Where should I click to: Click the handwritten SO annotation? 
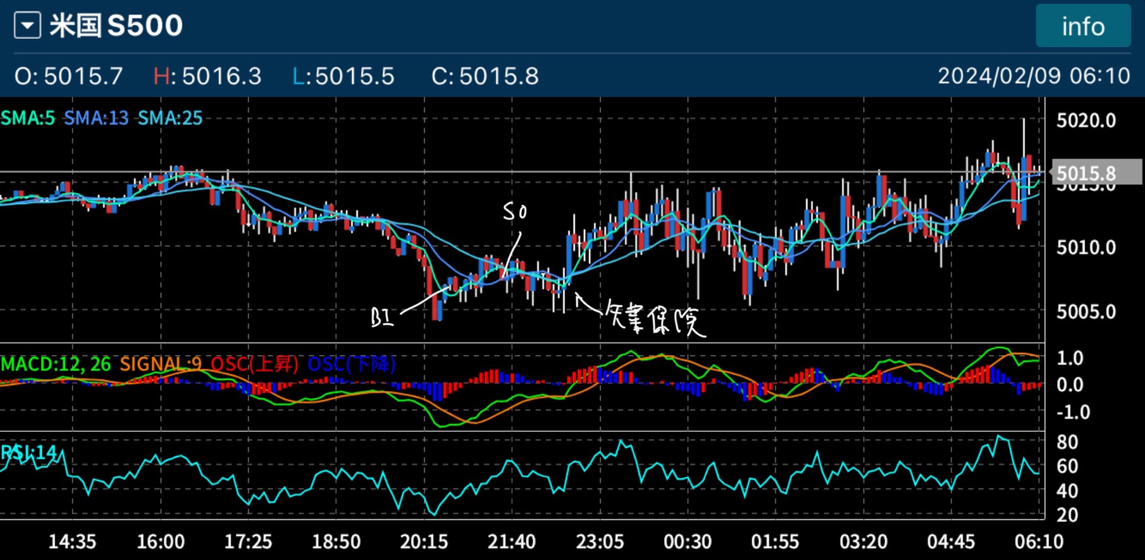pyautogui.click(x=515, y=212)
